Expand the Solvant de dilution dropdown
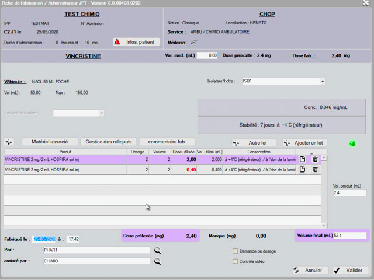This screenshot has width=374, height=280. tap(101, 113)
